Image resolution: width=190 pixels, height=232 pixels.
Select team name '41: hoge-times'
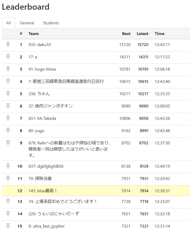[x=42, y=69]
